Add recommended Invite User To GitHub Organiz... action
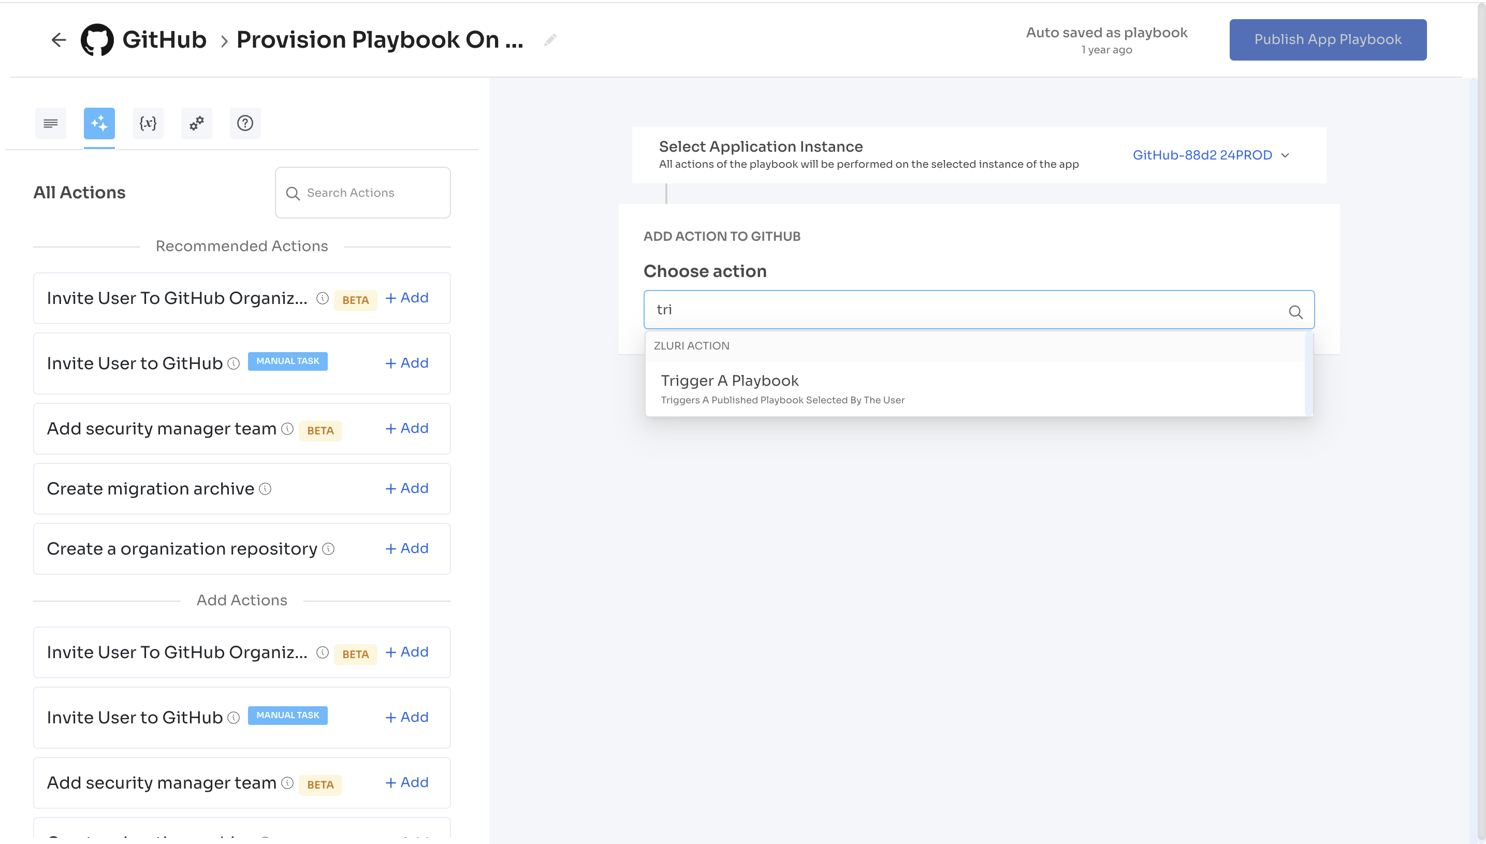1486x844 pixels. (407, 298)
